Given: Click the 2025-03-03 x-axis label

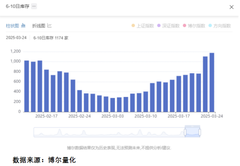Looking at the screenshot, I should [113, 116].
